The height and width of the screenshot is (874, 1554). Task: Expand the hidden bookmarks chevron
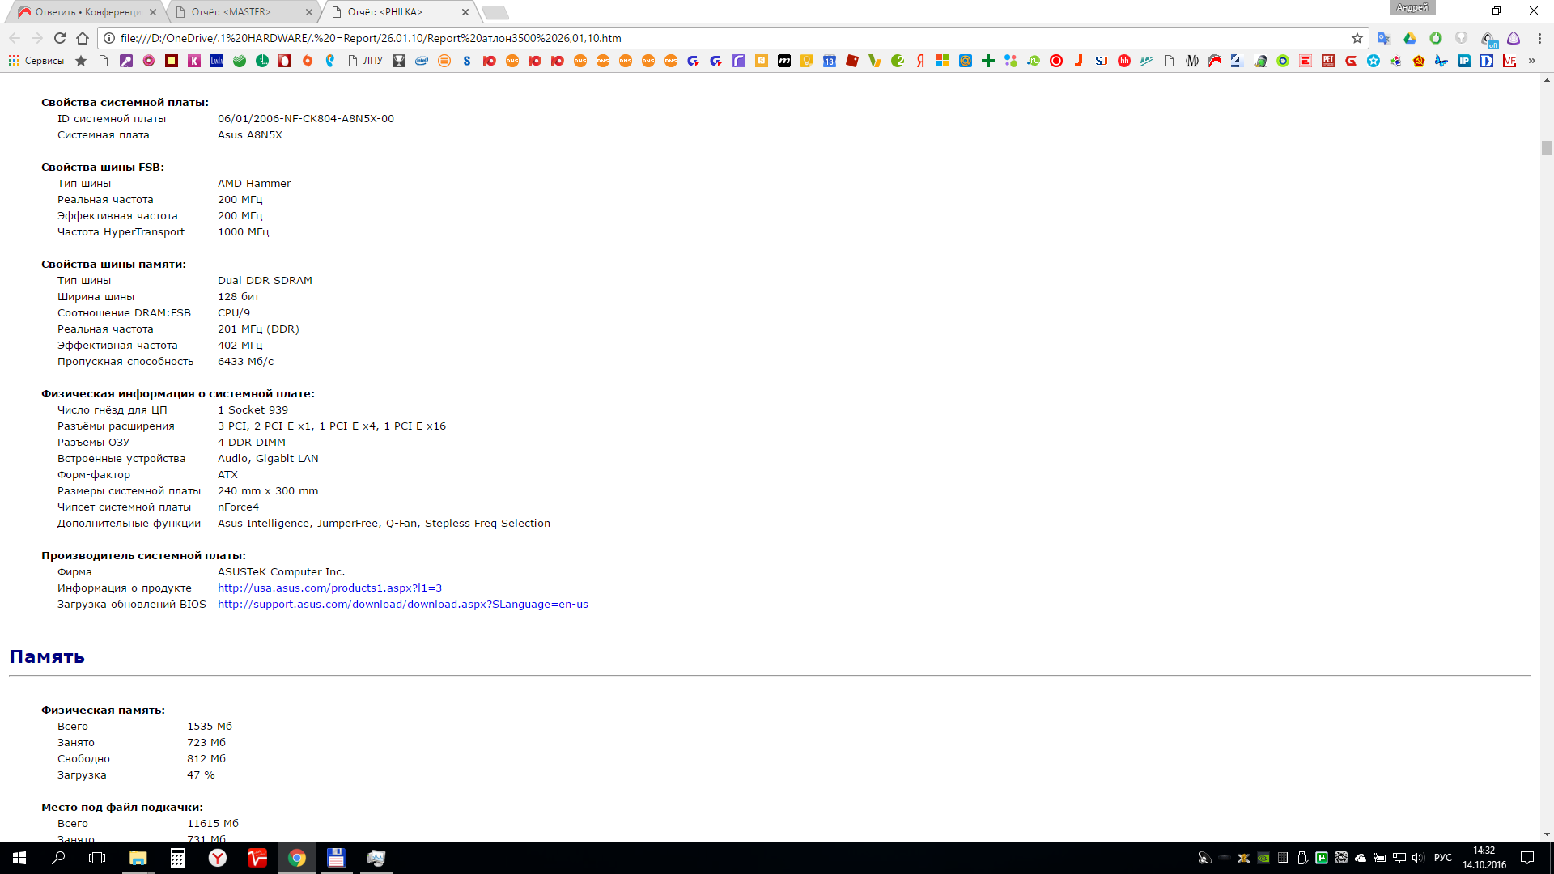[1532, 61]
